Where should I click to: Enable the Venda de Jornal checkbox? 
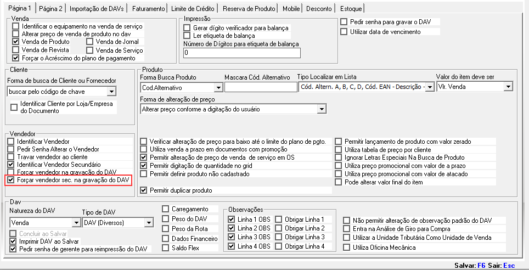coord(90,42)
